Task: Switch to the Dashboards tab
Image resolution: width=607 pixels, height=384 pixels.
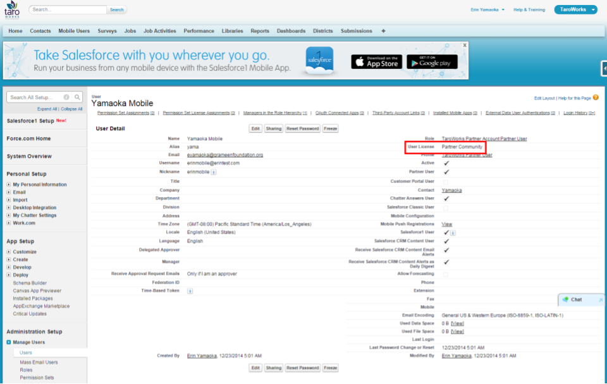Action: (291, 31)
